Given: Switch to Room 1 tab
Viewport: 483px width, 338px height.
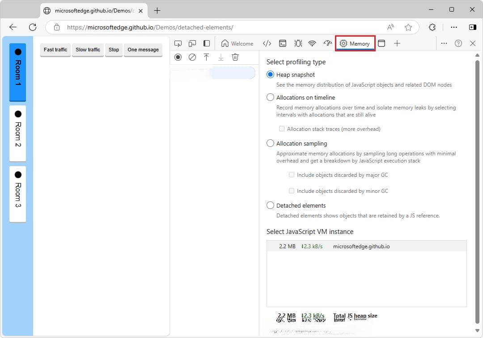Looking at the screenshot, I should [17, 72].
